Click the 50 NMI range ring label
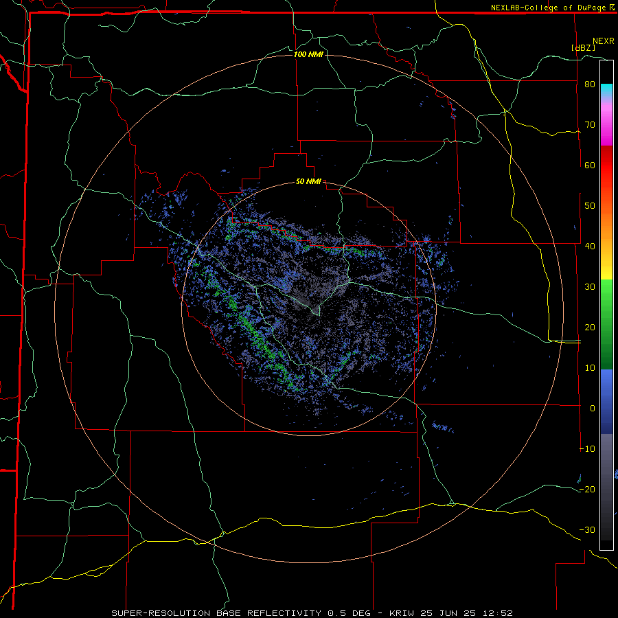The image size is (618, 618). 308,182
